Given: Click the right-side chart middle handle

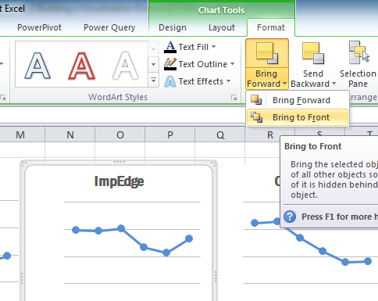Looking at the screenshot, I should (216, 278).
